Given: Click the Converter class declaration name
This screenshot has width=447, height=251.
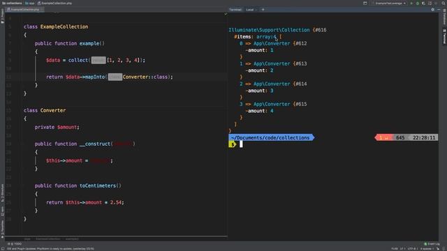Looking at the screenshot, I should pyautogui.click(x=53, y=110).
